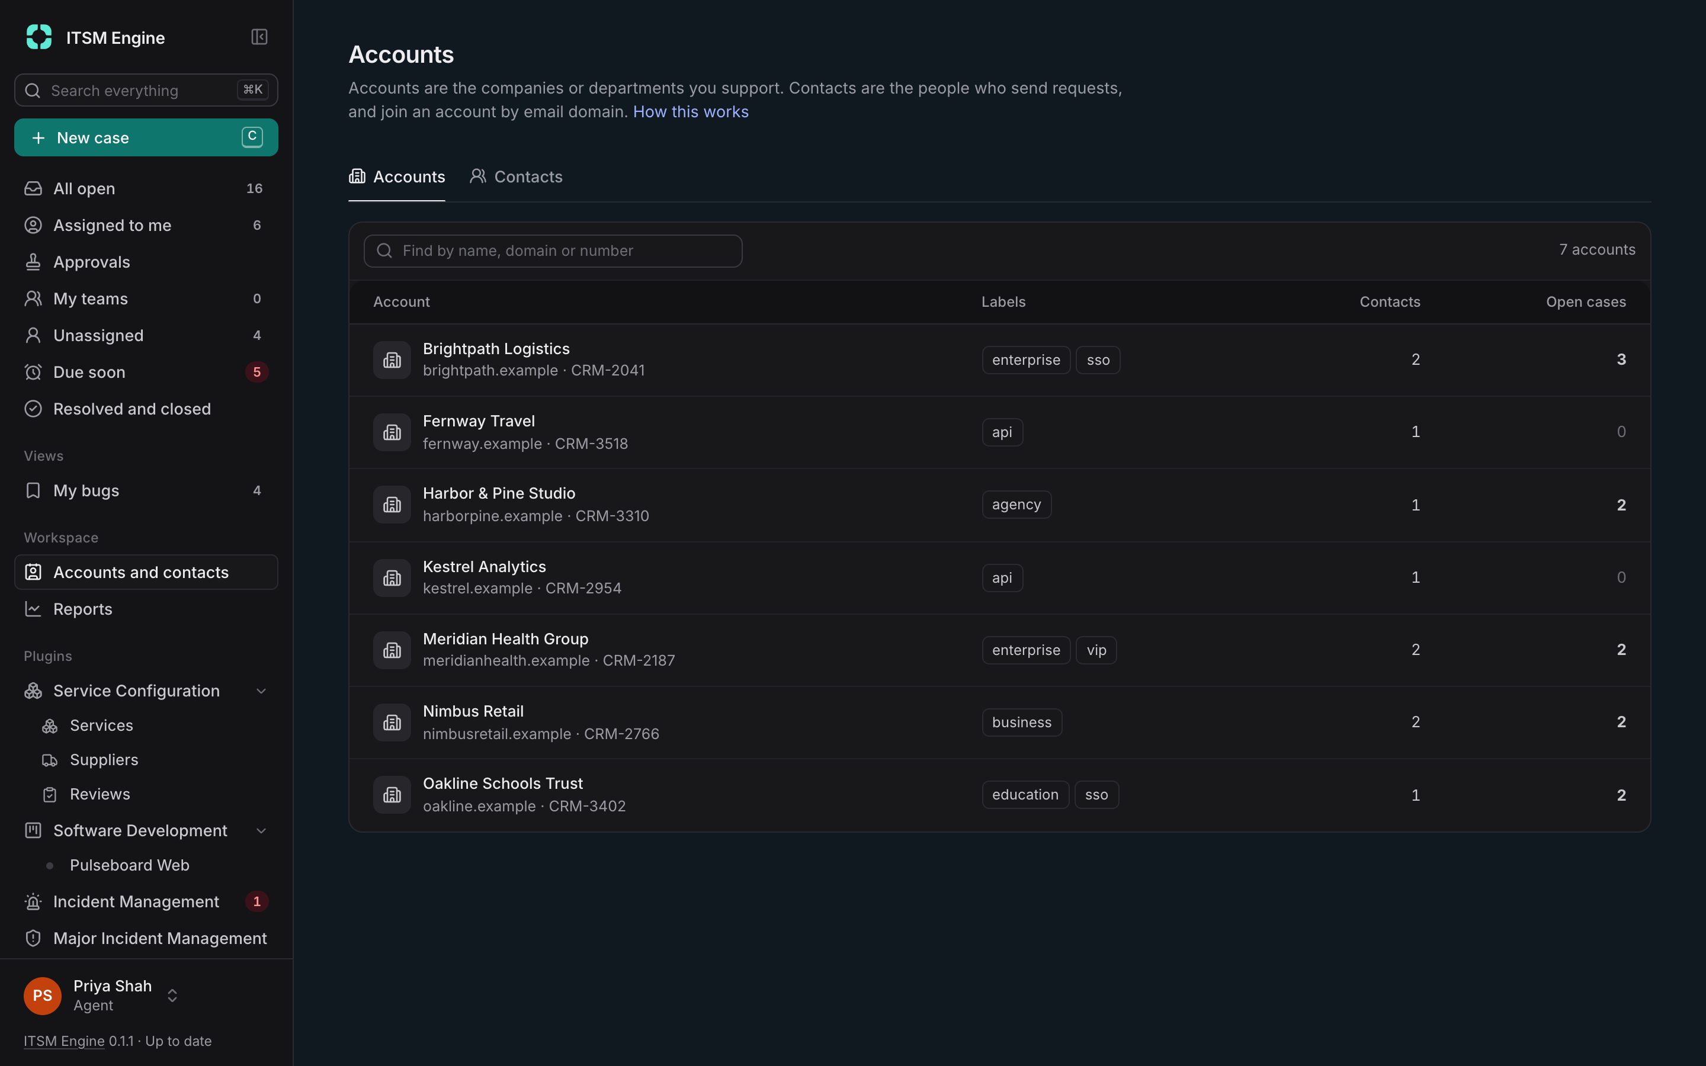
Task: Collapse the Service Configuration section chevron
Action: click(261, 691)
